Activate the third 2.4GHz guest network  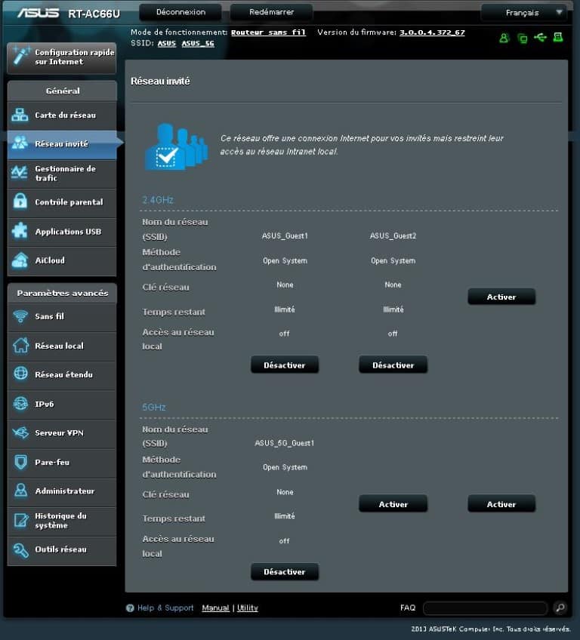click(x=501, y=297)
